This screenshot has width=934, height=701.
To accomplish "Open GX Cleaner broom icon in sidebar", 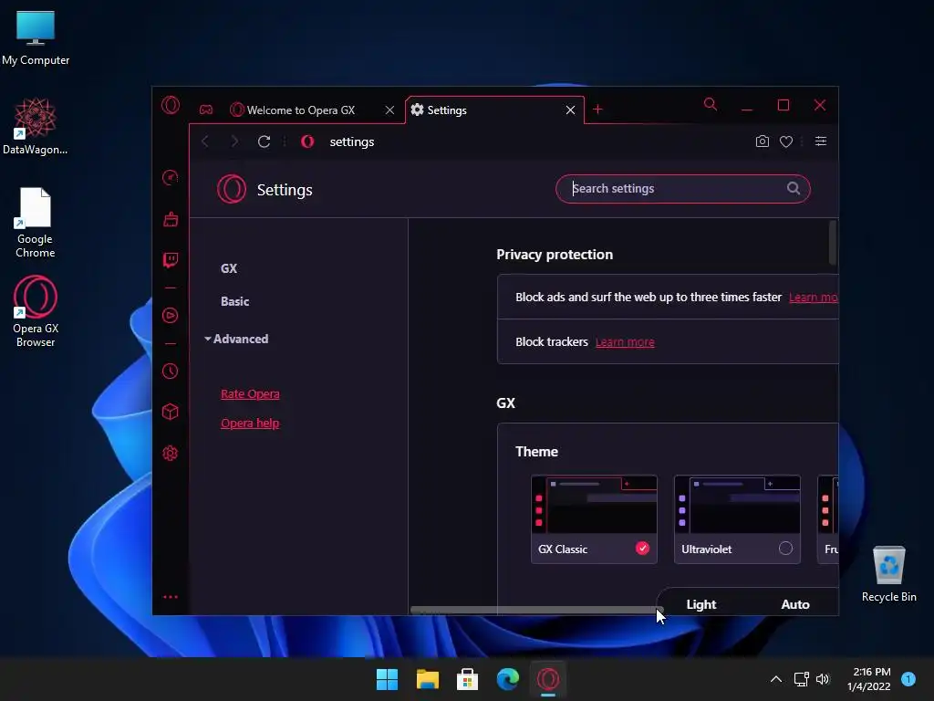I will coord(171,219).
